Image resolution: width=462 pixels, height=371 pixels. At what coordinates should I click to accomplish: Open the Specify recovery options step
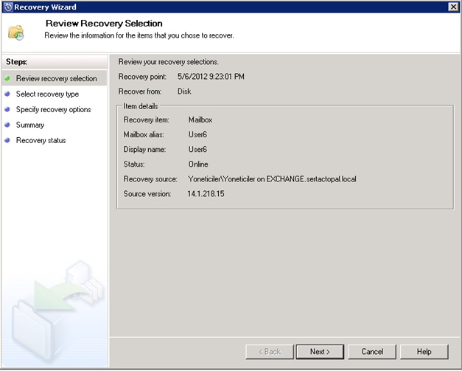tap(53, 109)
